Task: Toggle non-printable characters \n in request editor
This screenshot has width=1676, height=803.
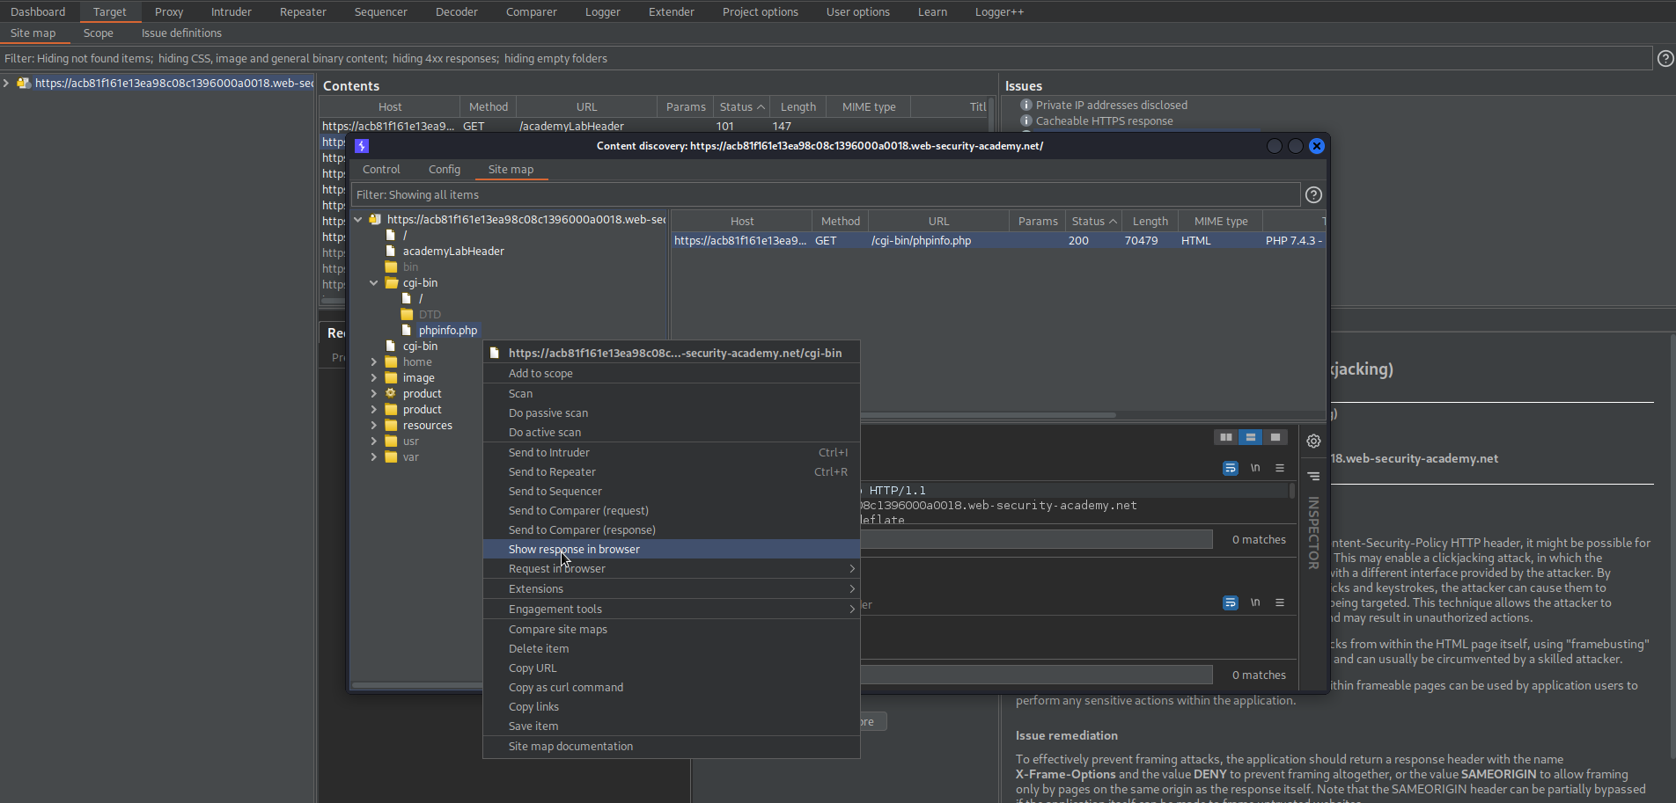Action: (1255, 468)
